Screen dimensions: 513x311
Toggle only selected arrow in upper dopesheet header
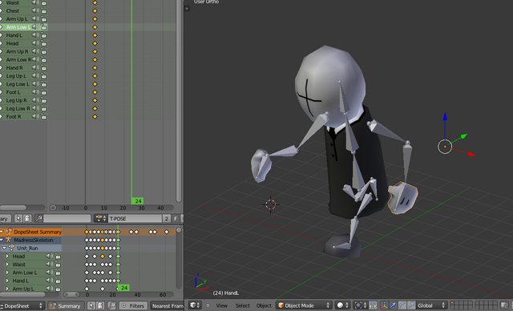click(18, 219)
